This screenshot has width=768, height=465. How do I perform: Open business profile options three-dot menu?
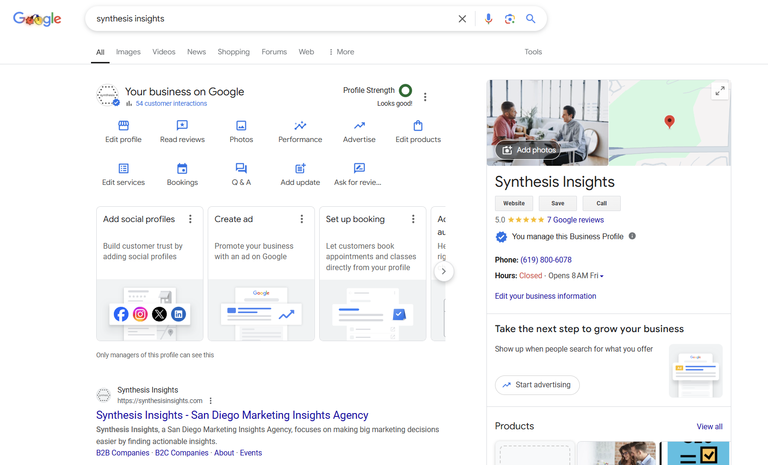click(425, 97)
